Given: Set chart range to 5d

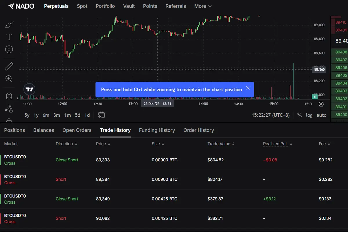Looking at the screenshot, I should point(78,115).
